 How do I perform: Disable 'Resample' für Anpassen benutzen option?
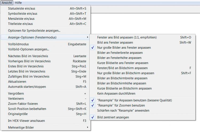(x=134, y=100)
